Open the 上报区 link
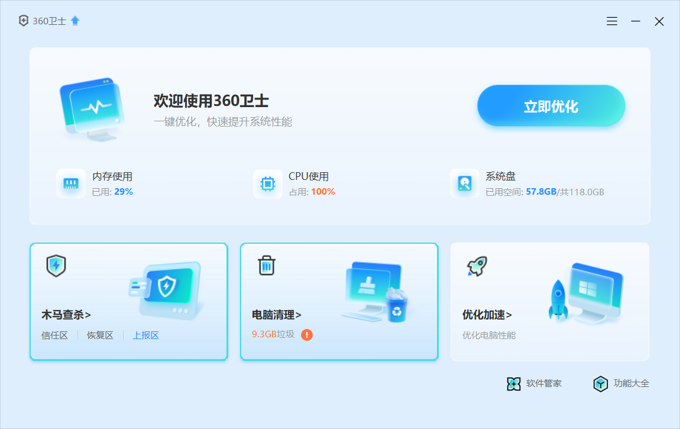This screenshot has height=429, width=680. tap(145, 334)
